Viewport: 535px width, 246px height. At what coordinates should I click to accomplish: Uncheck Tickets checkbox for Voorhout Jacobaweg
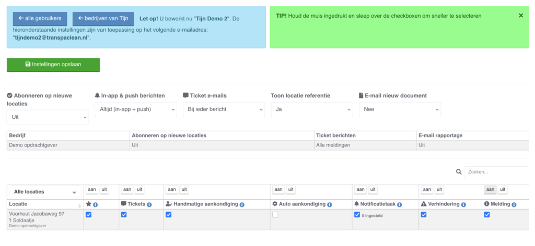(x=124, y=215)
